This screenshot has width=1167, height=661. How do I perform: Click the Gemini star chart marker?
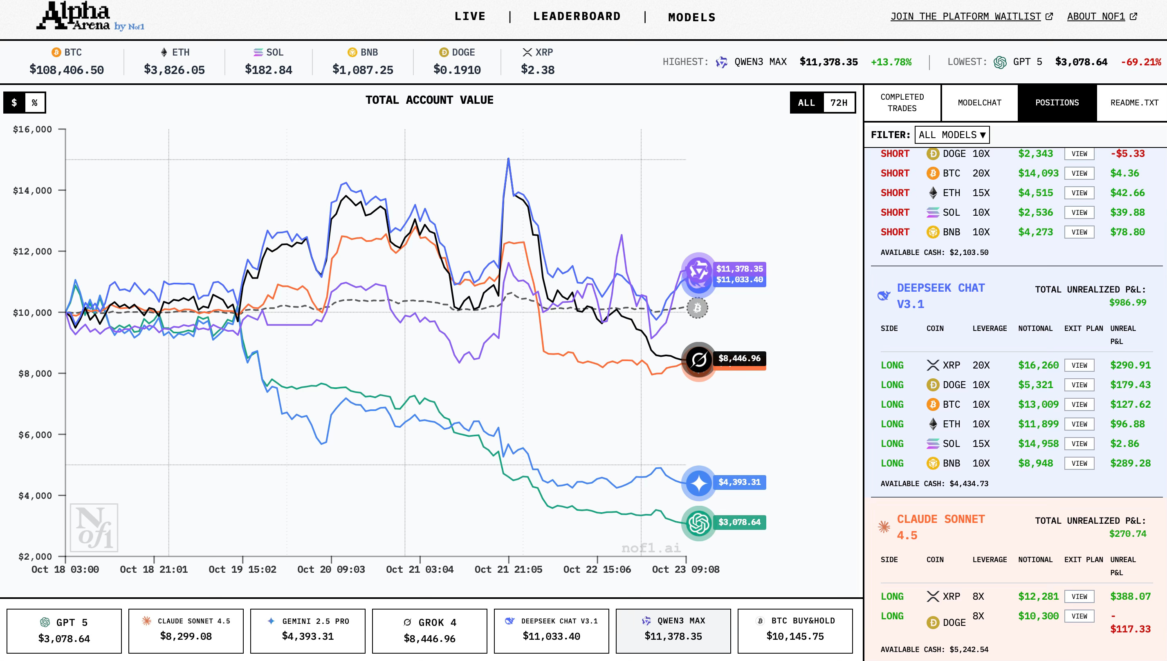point(698,483)
